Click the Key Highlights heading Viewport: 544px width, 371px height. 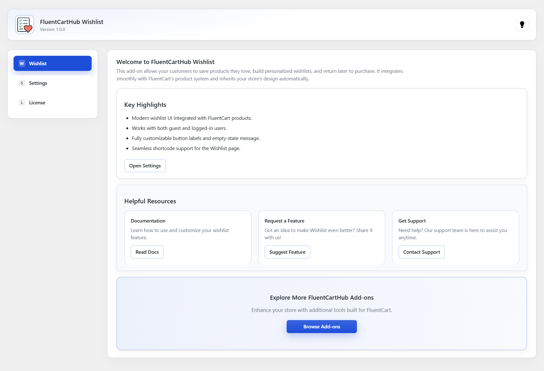pyautogui.click(x=145, y=105)
